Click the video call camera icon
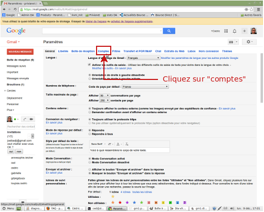 31,119
